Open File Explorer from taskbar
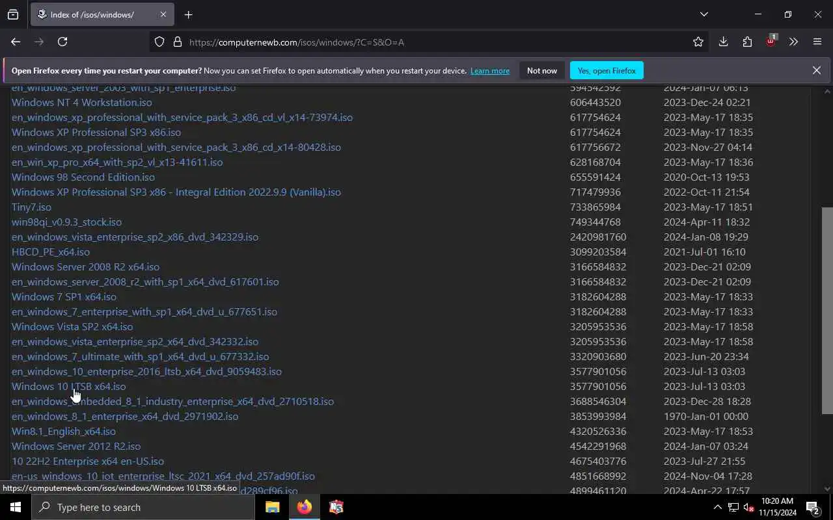The image size is (833, 520). click(272, 507)
